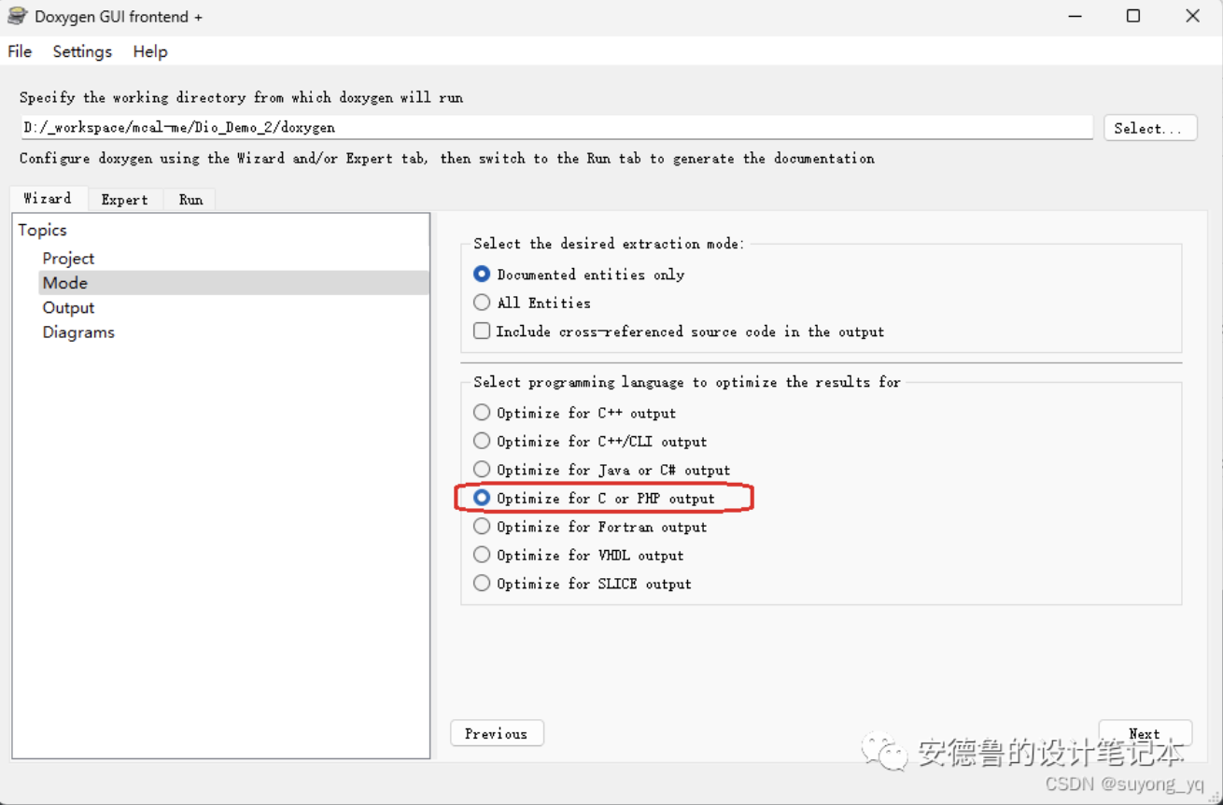
Task: Select Optimize for VHDL output
Action: pyautogui.click(x=578, y=555)
